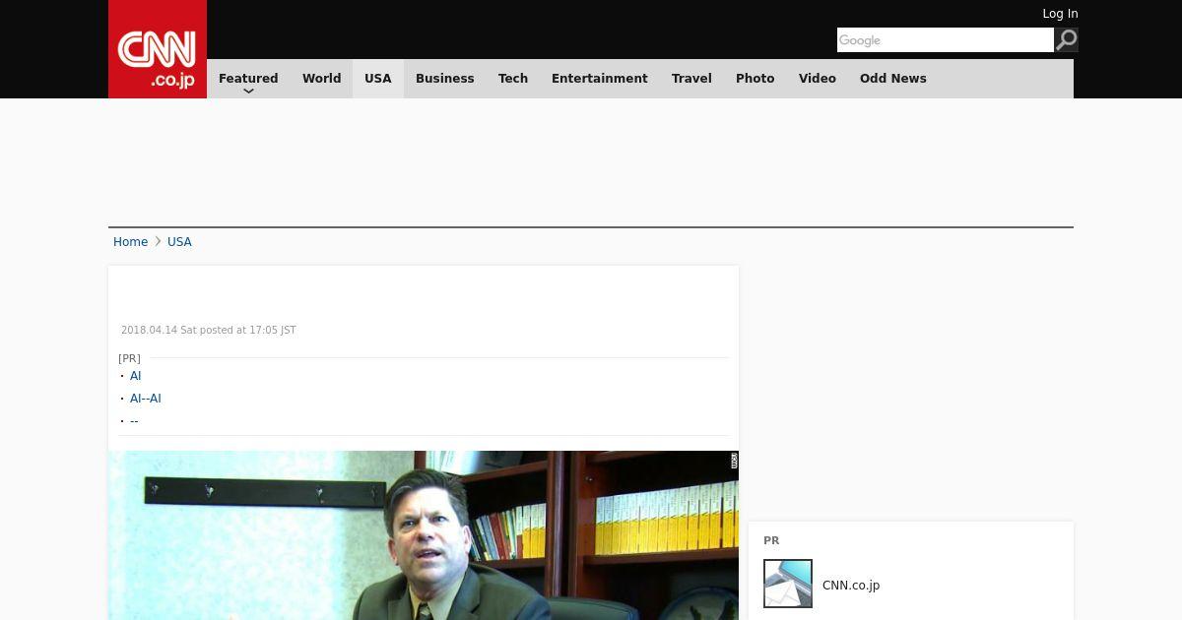Screen dimensions: 1182x620
Task: Click the 'PR' heading in sidebar
Action: 771,540
